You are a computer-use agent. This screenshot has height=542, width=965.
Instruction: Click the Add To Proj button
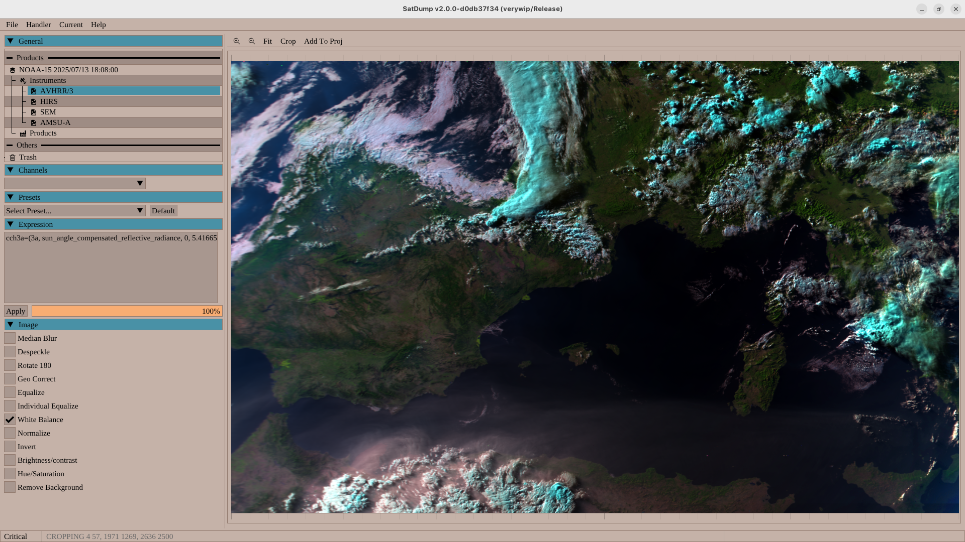[323, 41]
